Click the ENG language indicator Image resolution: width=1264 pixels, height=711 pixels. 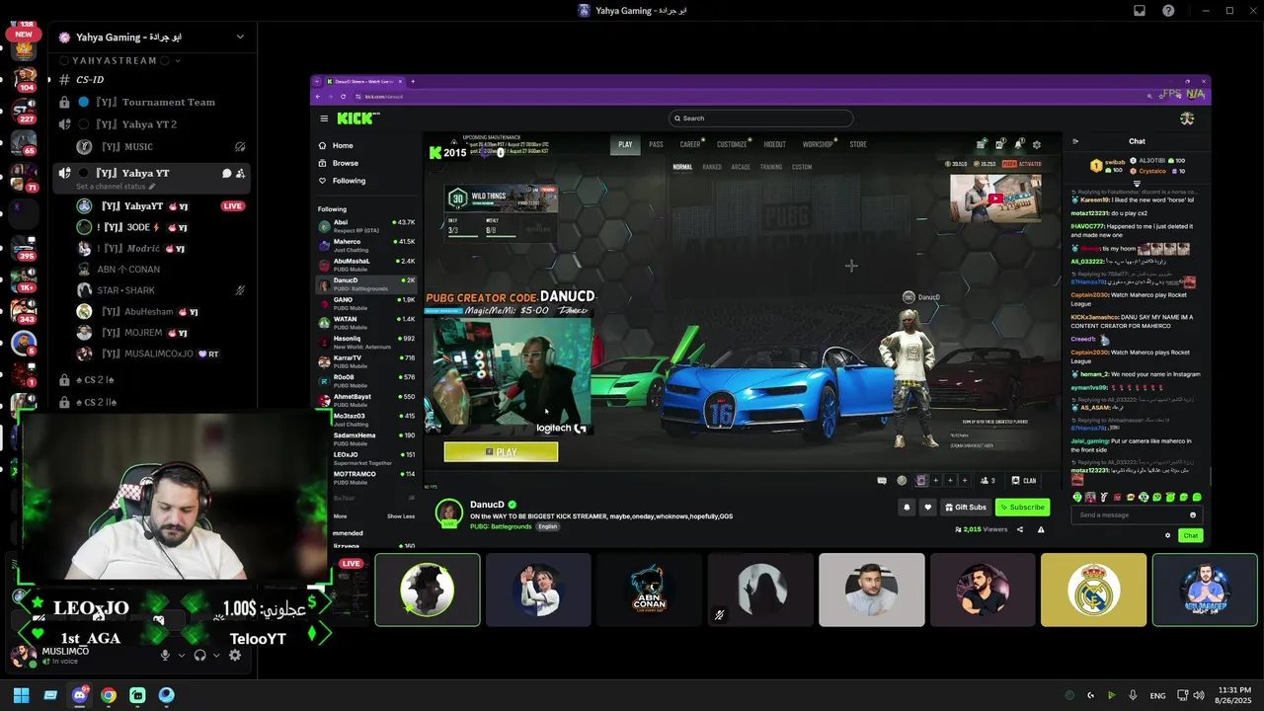point(1157,695)
